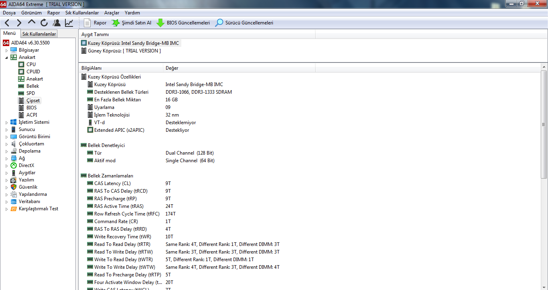The width and height of the screenshot is (548, 290).
Task: Click the Bilgisayar monitor icon
Action: point(14,50)
